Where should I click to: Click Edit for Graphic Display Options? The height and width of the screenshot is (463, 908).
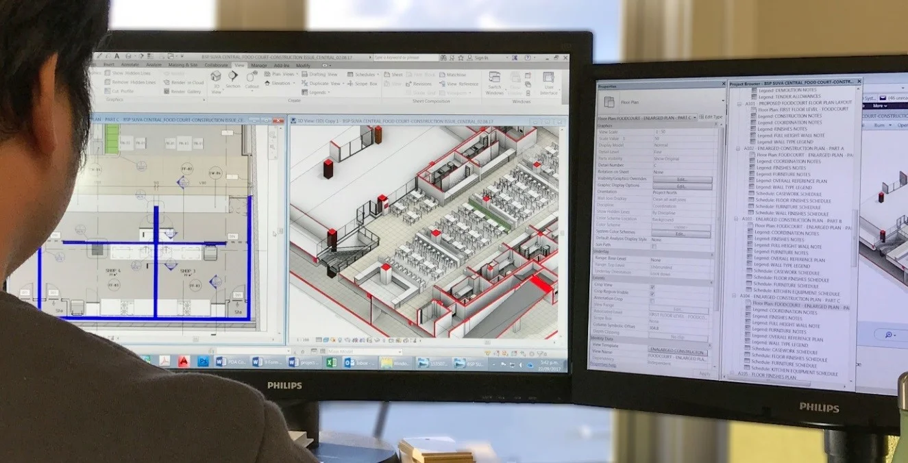[x=681, y=186]
